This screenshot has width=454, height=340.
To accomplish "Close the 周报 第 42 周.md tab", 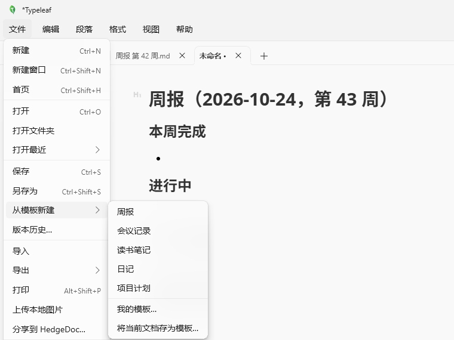I will (182, 55).
